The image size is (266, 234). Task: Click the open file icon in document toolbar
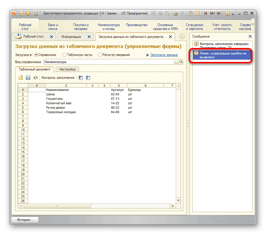click(x=21, y=78)
